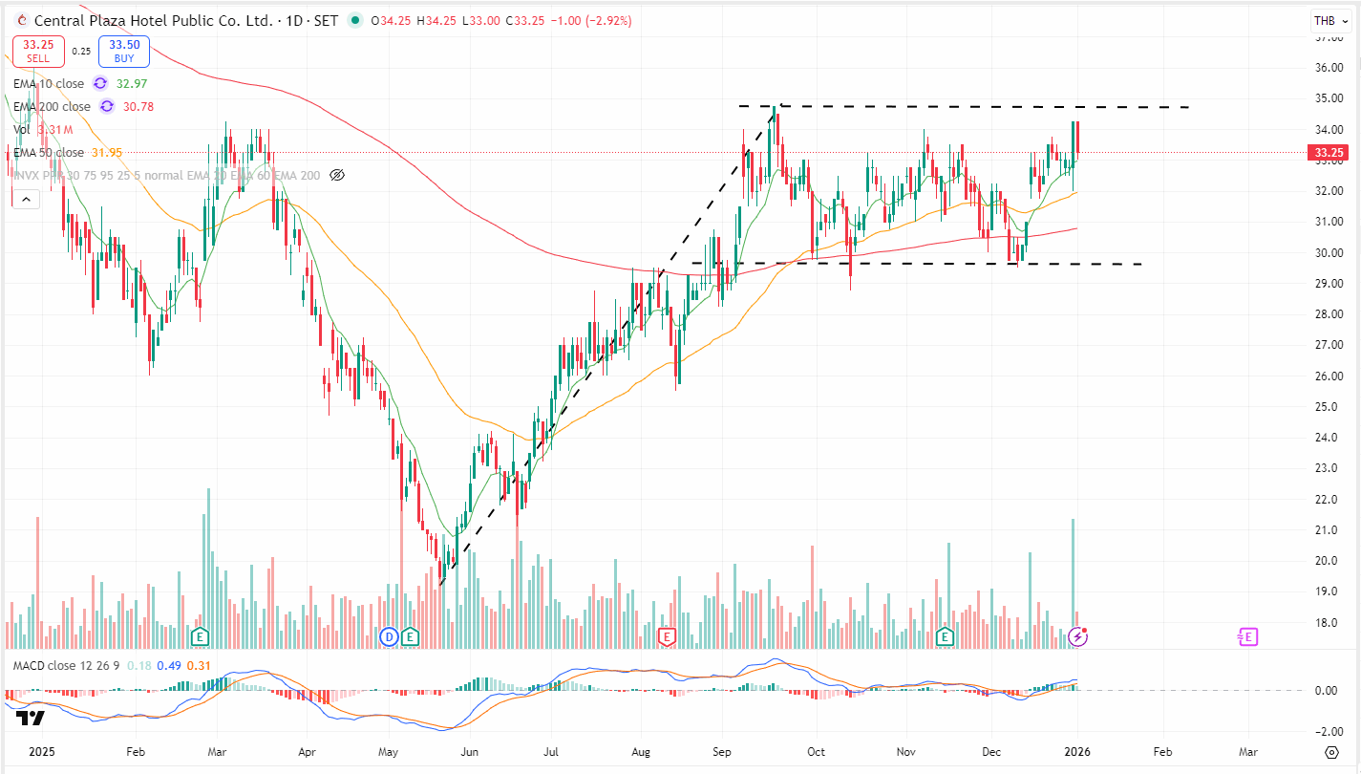Image resolution: width=1361 pixels, height=774 pixels.
Task: Click the Central Plaza Hotel symbol logo
Action: pos(22,20)
